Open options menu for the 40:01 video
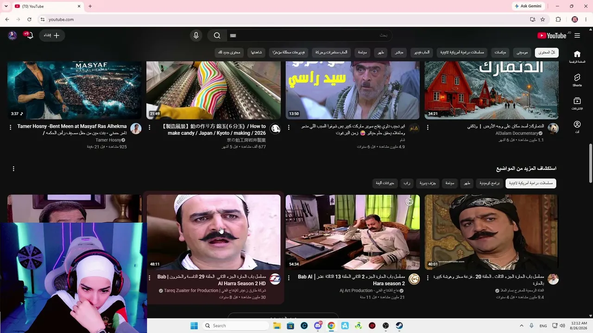This screenshot has height=333, width=593. pyautogui.click(x=428, y=277)
